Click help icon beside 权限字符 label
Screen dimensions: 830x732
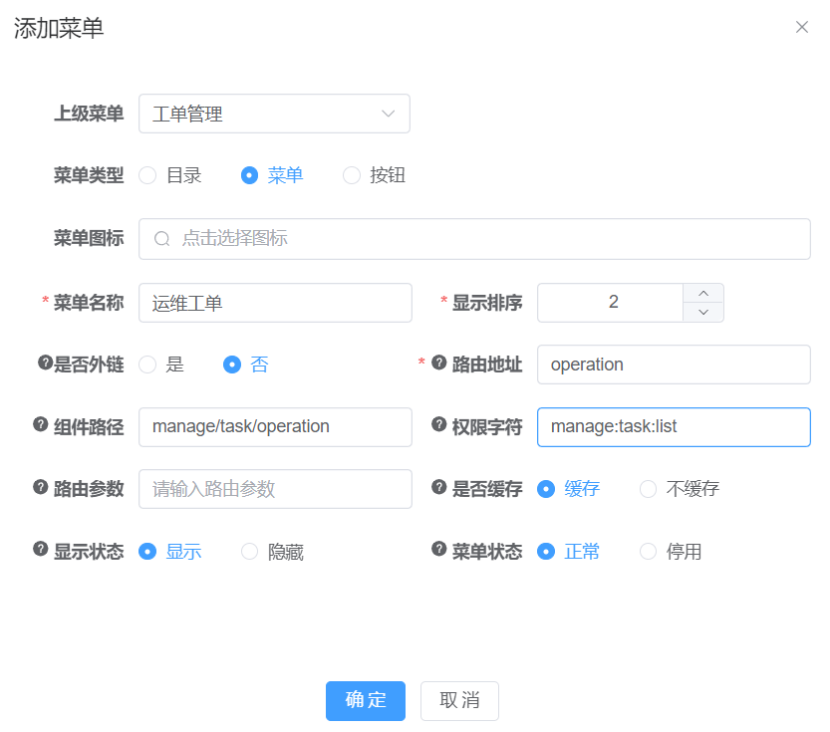point(439,425)
